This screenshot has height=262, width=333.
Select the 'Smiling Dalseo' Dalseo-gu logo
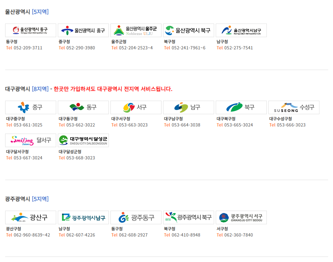[x=30, y=140]
